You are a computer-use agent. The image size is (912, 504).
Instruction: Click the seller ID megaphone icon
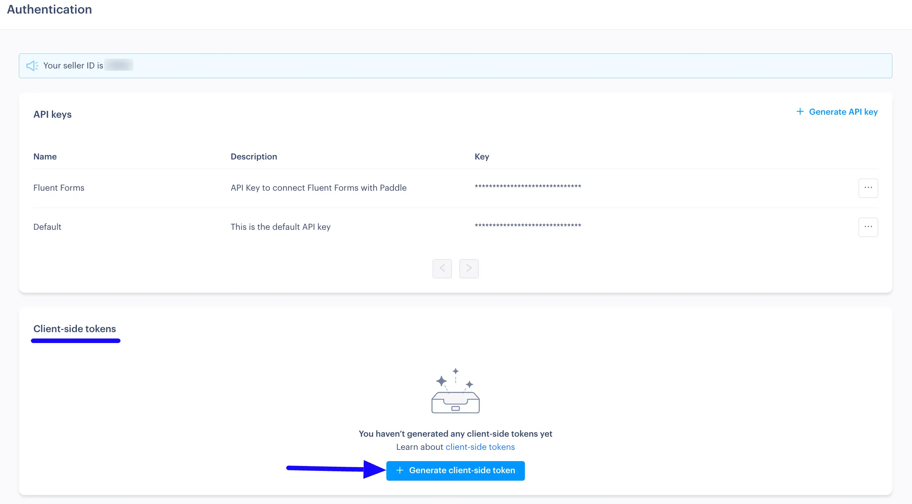point(32,66)
